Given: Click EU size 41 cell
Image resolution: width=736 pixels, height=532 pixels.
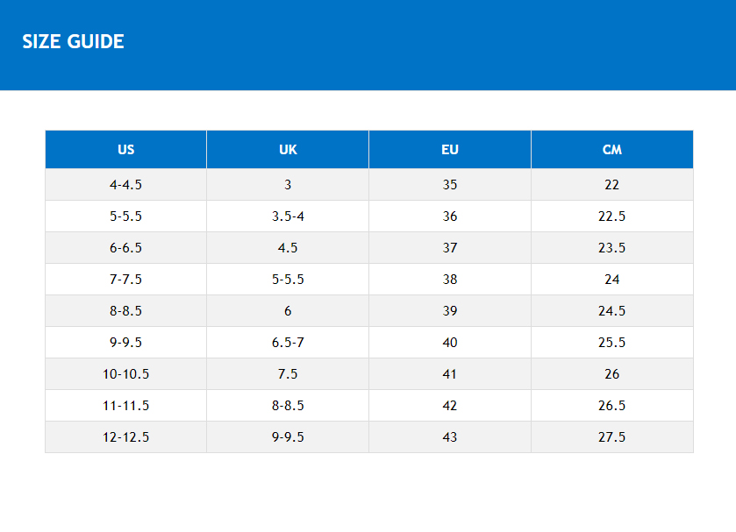Looking at the screenshot, I should (450, 374).
